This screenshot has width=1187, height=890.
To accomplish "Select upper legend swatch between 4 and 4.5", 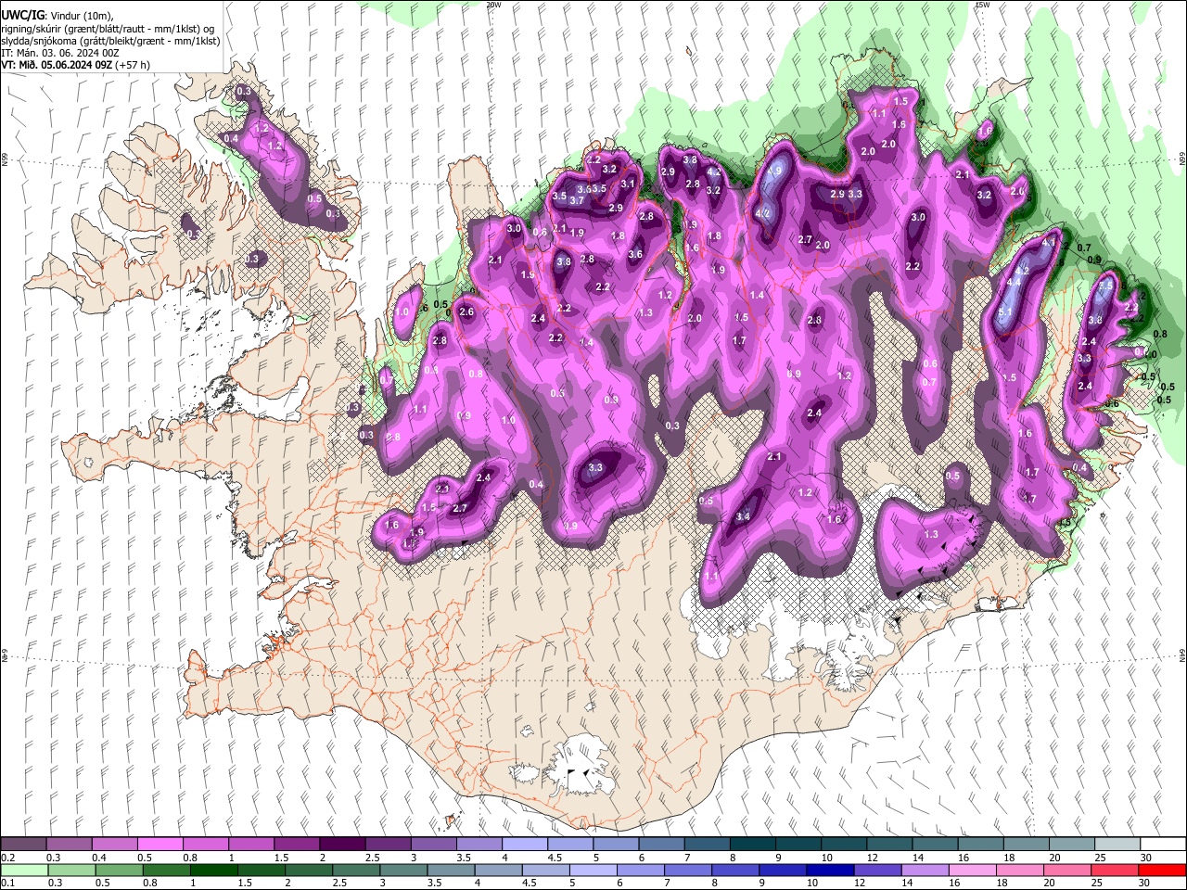I will tap(524, 845).
